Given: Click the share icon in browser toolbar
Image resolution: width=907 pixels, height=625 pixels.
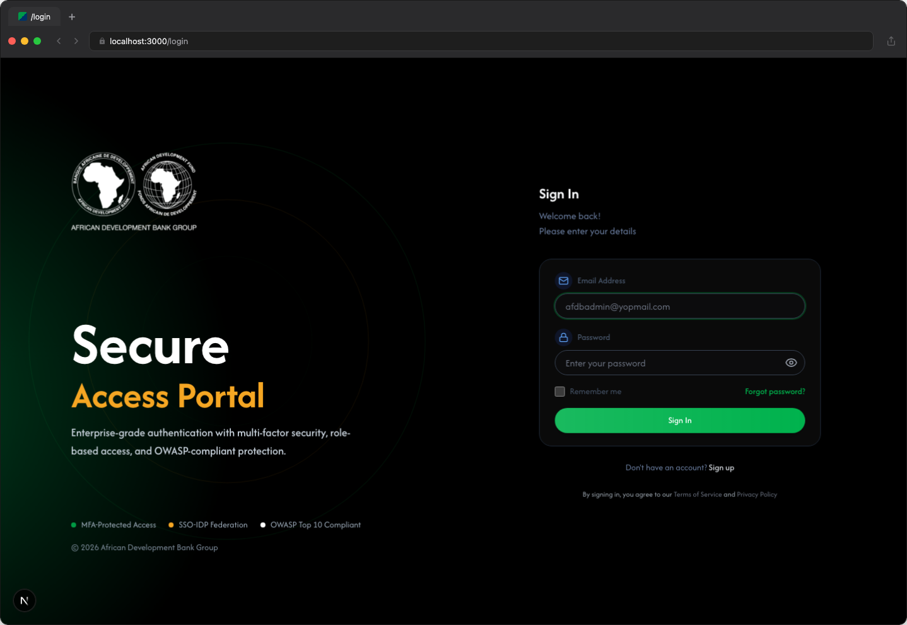Looking at the screenshot, I should pyautogui.click(x=891, y=41).
